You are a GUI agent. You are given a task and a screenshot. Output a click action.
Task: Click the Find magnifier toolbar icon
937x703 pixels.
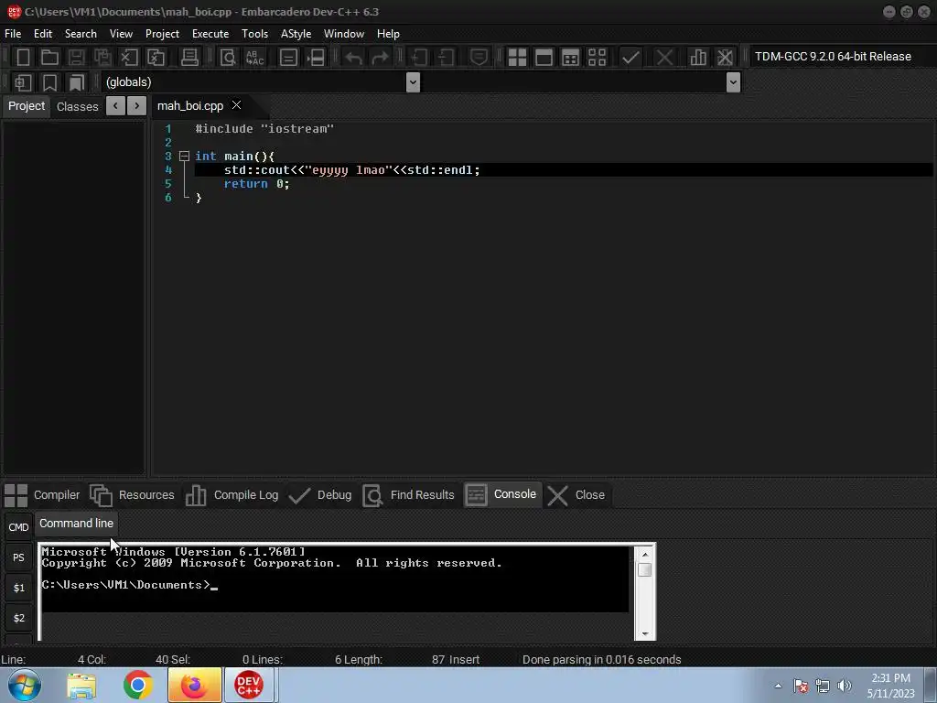tap(228, 58)
